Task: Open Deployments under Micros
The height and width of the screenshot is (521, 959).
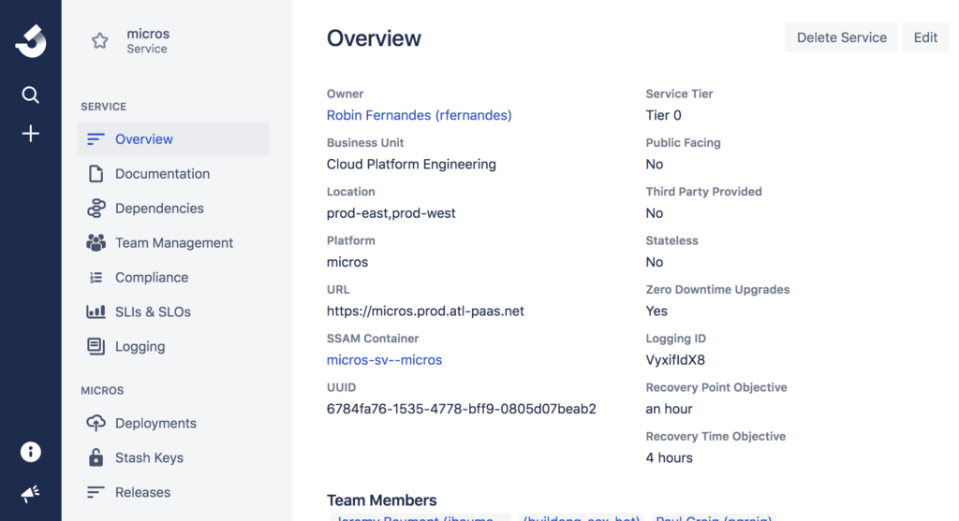Action: [155, 424]
